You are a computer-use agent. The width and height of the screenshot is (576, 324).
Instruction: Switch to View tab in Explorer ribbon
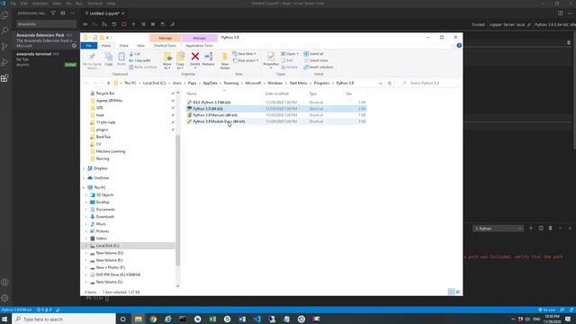[140, 46]
